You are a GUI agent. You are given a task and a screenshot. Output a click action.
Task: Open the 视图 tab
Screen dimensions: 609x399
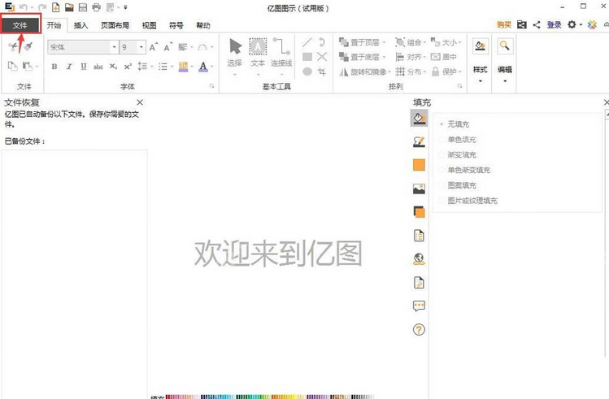coord(149,26)
